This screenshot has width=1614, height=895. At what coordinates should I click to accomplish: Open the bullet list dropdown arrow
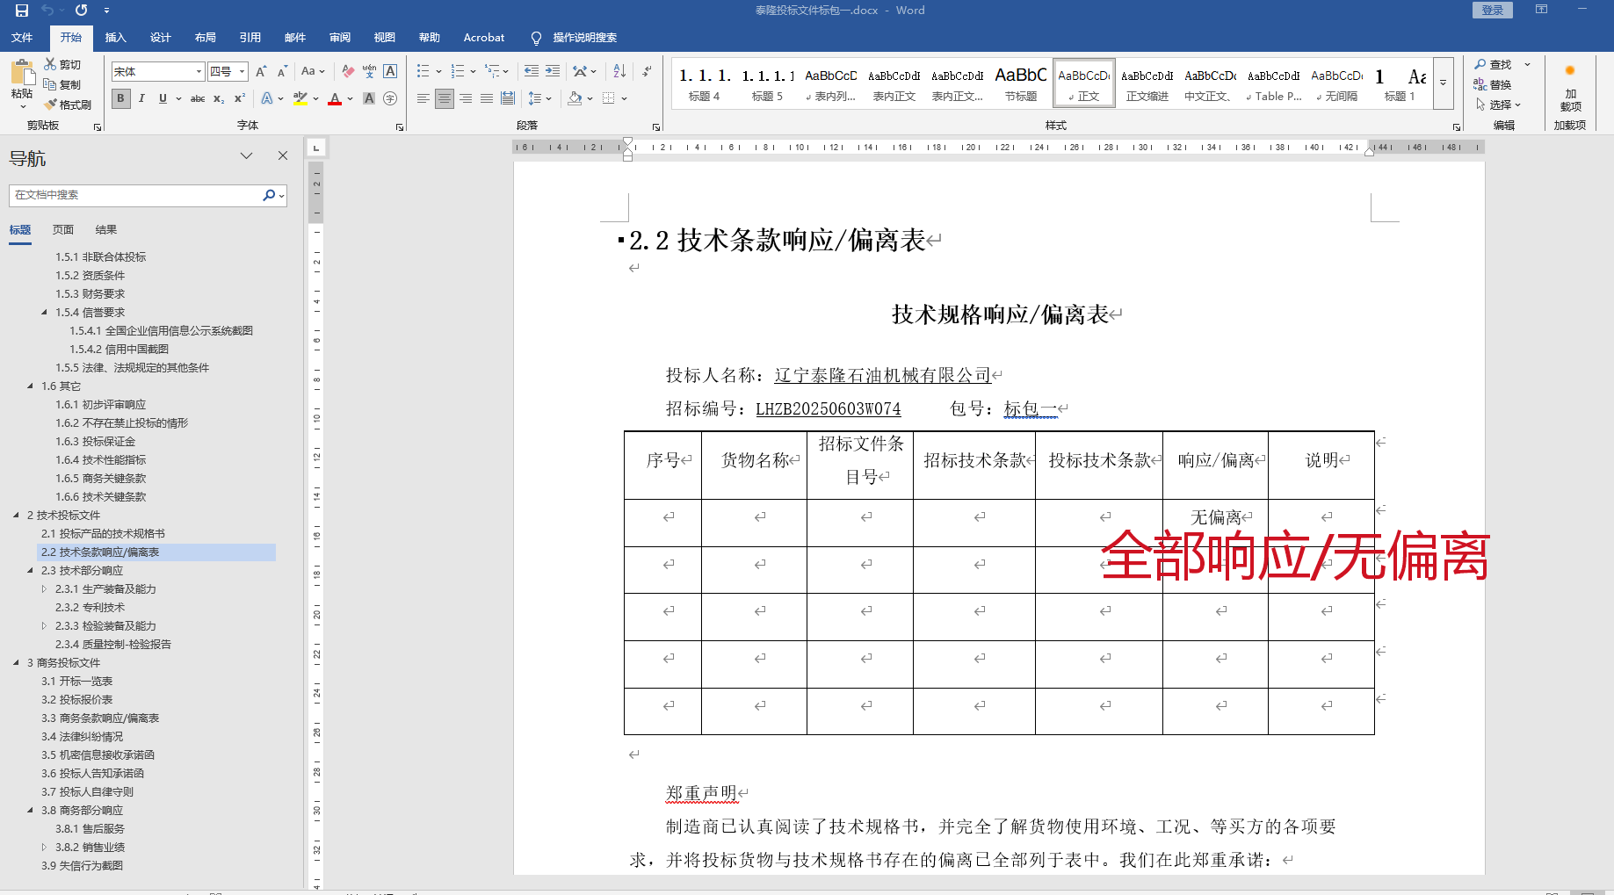pyautogui.click(x=438, y=72)
